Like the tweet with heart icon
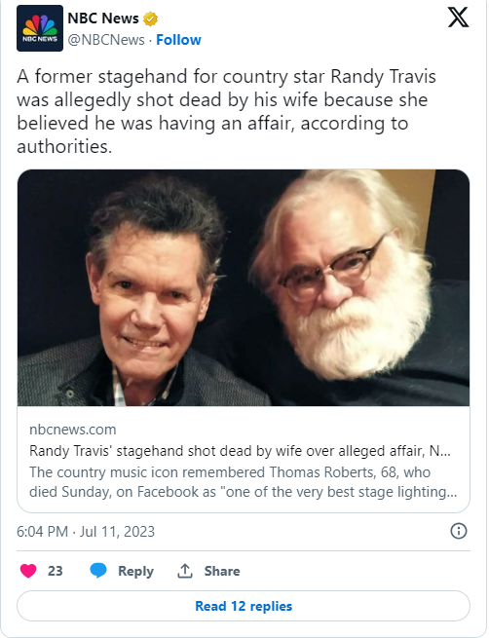489x638 pixels. coord(28,571)
